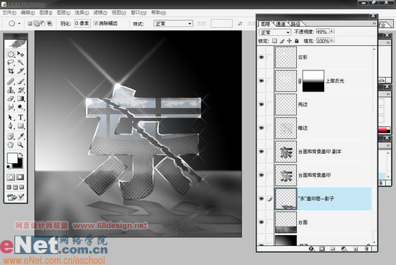Uncheck the 消除锯齿 anti-alias checkbox
Image resolution: width=396 pixels, height=265 pixels.
96,23
